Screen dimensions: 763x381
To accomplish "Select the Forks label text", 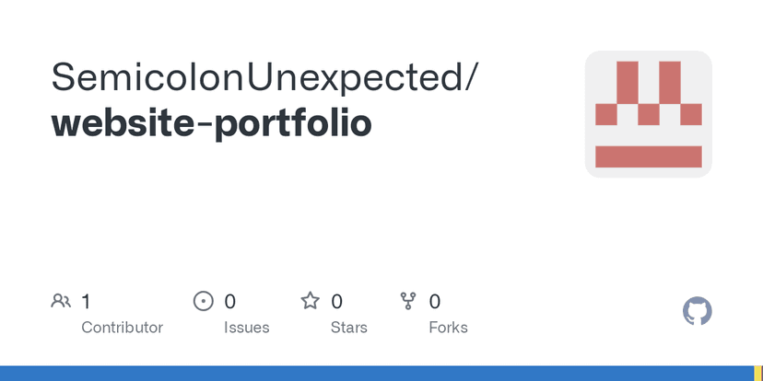I will pyautogui.click(x=448, y=328).
